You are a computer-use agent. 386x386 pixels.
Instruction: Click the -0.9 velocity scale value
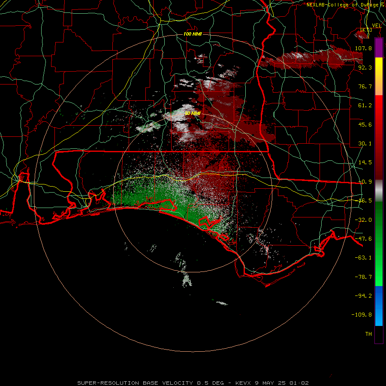click(x=365, y=181)
